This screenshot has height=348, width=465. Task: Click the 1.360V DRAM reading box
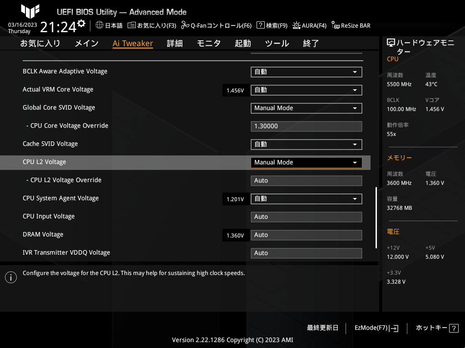click(236, 235)
